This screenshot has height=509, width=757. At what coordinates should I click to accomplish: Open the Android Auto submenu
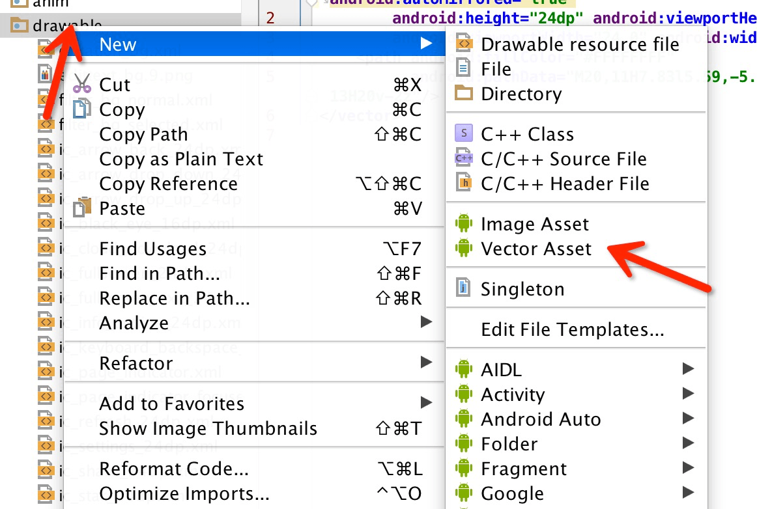click(x=577, y=419)
